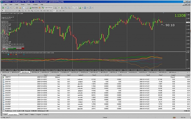191x119 pixels.
Task: Click the connection status indicator bars
Action: coord(174,117)
